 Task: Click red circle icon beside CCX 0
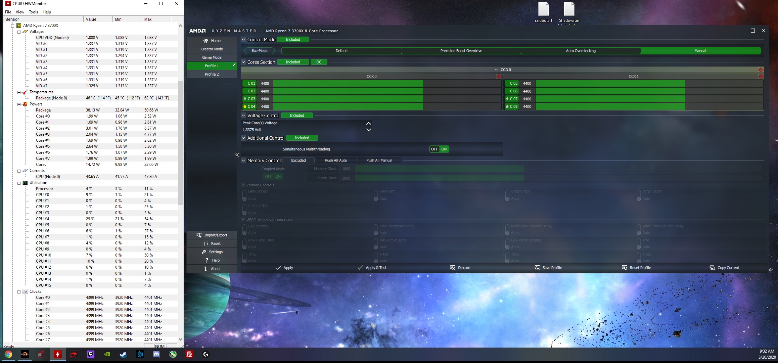pyautogui.click(x=499, y=77)
